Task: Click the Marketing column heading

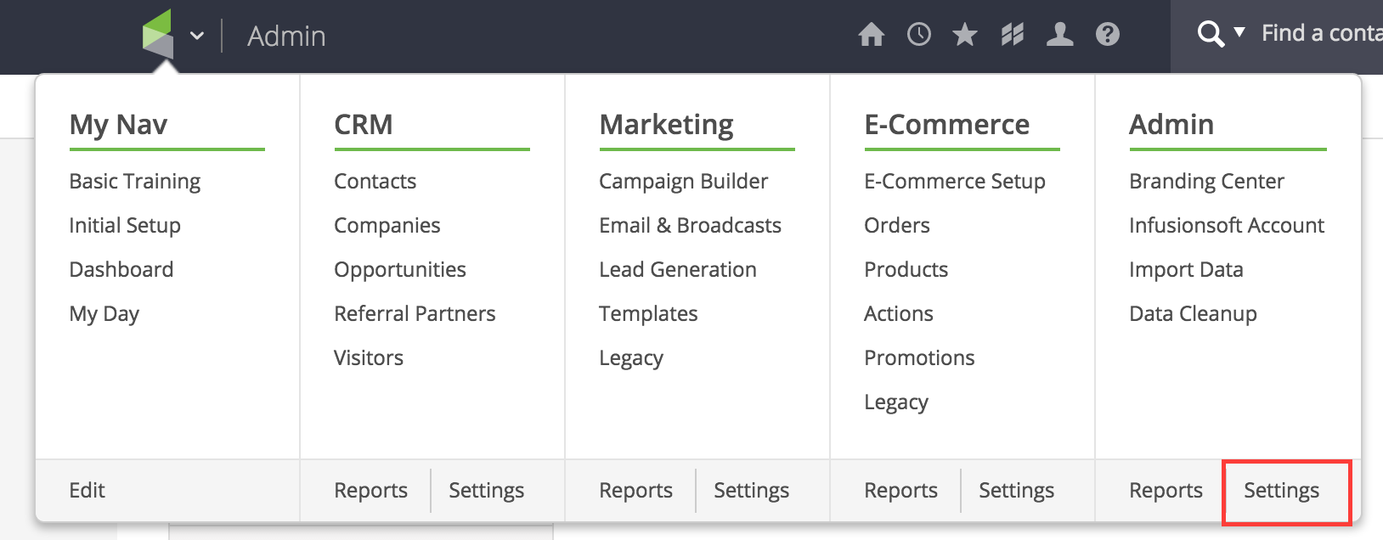Action: pyautogui.click(x=667, y=125)
